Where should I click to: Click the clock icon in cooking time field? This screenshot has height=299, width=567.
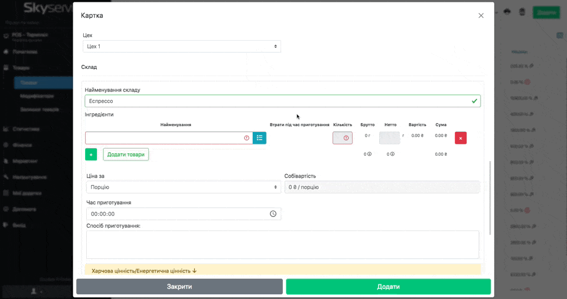coord(273,214)
